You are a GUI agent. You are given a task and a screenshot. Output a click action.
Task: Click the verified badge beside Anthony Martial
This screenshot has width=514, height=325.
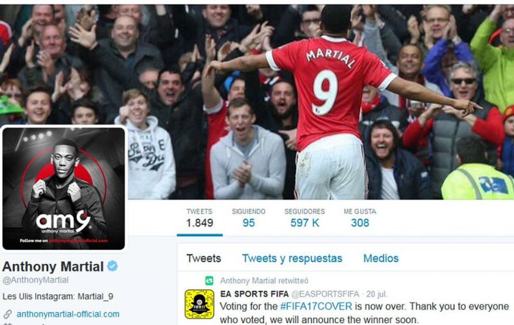[x=112, y=266]
